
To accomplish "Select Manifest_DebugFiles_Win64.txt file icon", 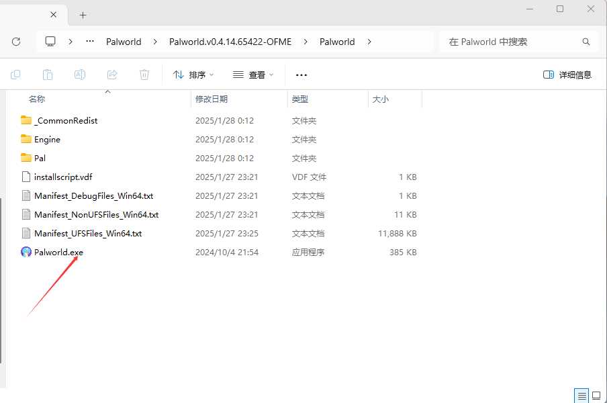I will pos(26,195).
